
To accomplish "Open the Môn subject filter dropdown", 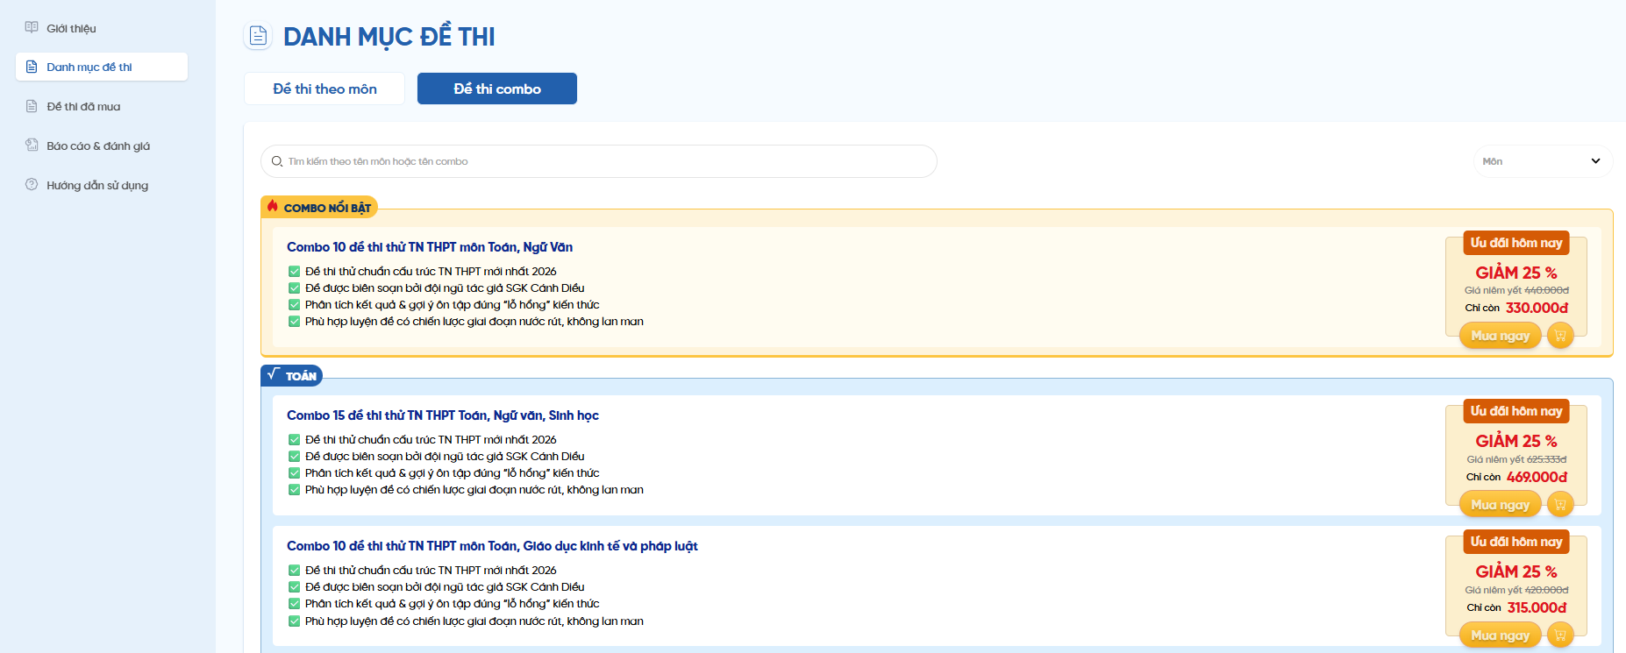I will point(1541,161).
